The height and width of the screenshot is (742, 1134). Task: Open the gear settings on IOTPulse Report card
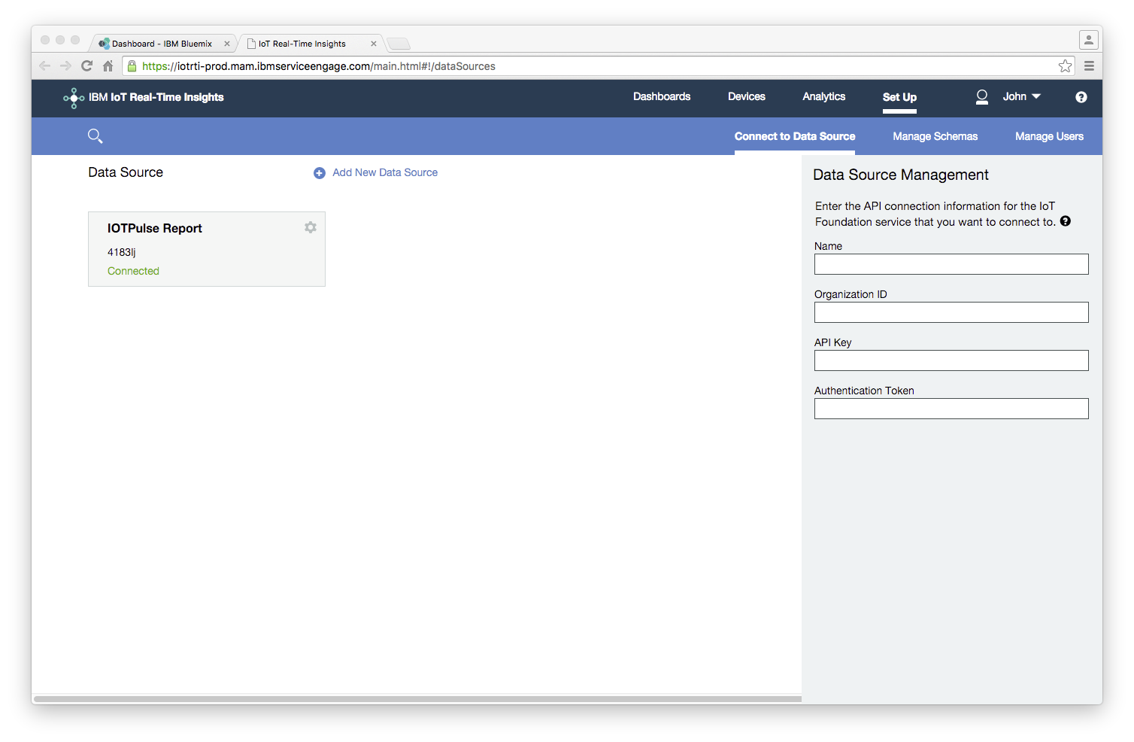coord(311,227)
